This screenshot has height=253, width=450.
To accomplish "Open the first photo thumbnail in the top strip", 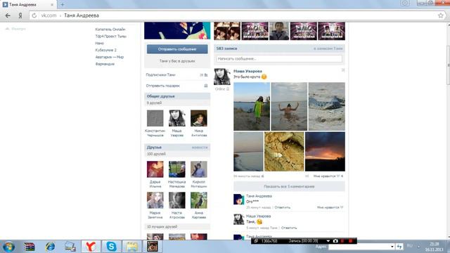I will [227, 31].
